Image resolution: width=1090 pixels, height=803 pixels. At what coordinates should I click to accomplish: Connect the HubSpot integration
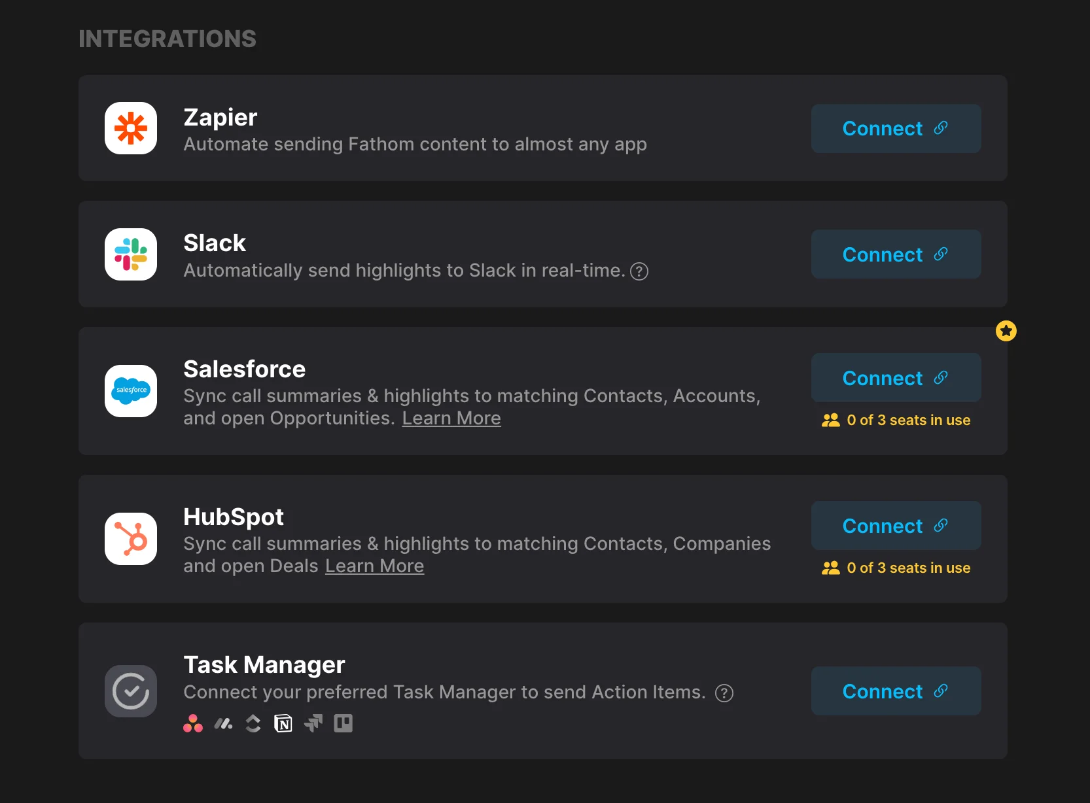tap(896, 526)
